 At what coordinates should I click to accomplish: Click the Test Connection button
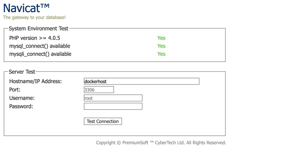[x=103, y=121]
